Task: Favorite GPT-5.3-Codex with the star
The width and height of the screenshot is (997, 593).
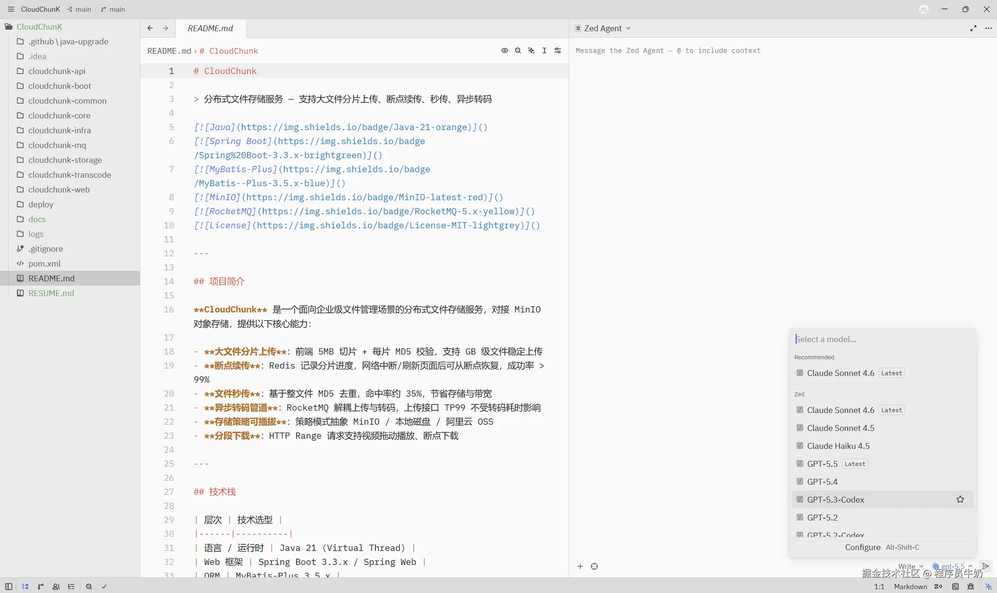Action: (960, 499)
